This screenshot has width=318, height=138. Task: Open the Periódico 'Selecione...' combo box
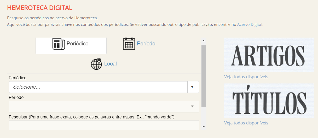[98, 87]
